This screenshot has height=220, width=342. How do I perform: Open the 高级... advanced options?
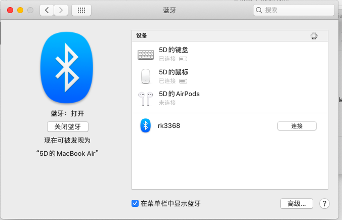click(x=296, y=204)
